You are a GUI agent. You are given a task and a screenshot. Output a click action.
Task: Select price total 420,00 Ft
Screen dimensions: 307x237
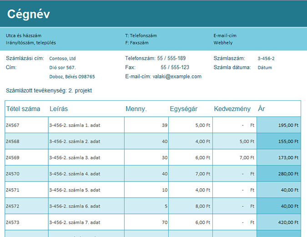click(288, 222)
